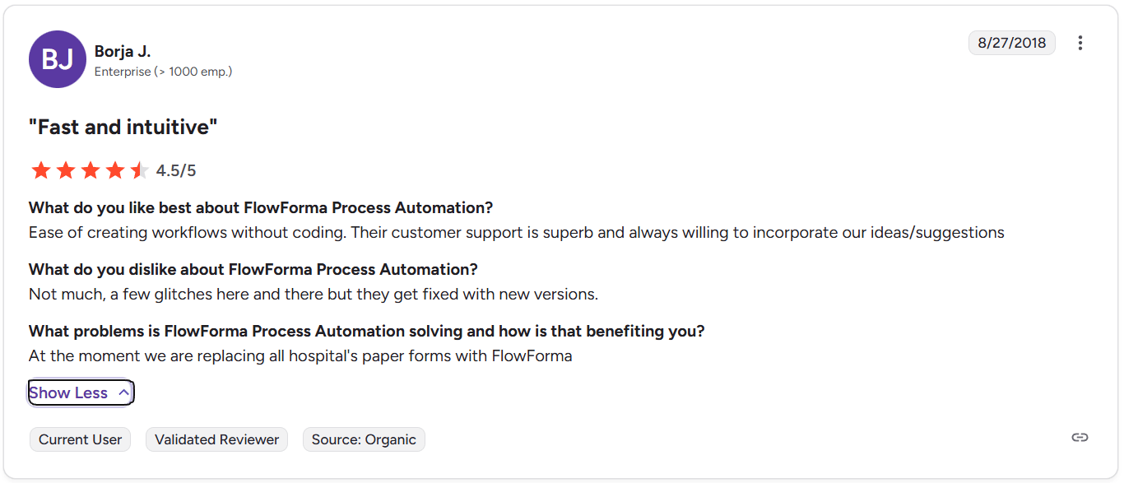Click the "What do you dislike" heading

(x=253, y=269)
